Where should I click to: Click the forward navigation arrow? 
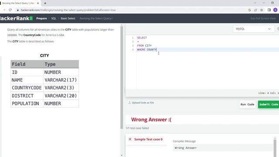4,10
